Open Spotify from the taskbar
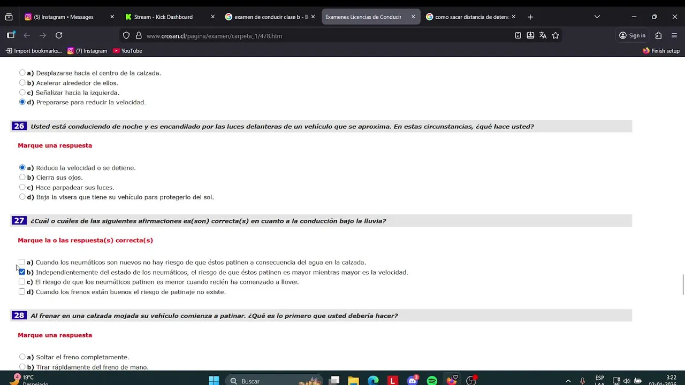Screen dimensions: 685x385 (432, 381)
